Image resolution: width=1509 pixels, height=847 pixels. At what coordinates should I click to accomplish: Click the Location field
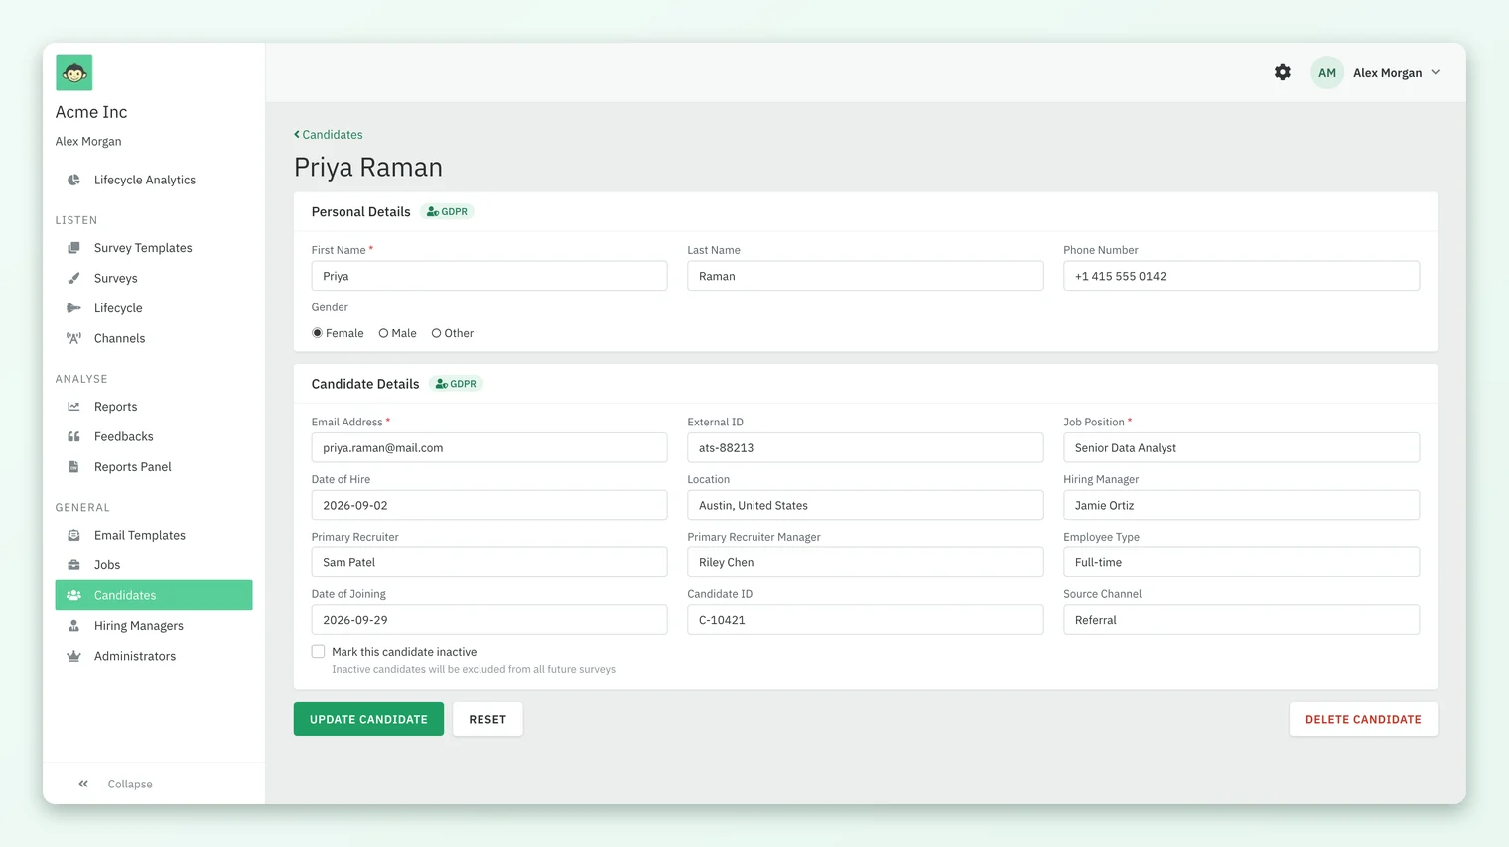(866, 505)
